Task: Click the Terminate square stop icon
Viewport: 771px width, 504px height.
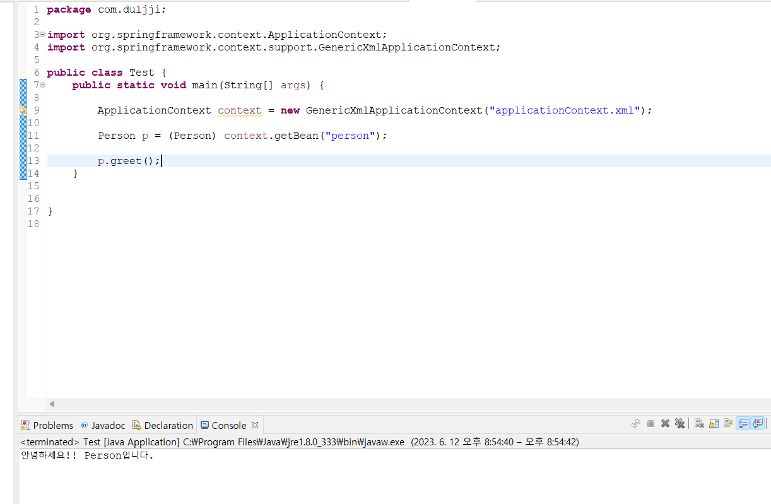Action: [650, 424]
